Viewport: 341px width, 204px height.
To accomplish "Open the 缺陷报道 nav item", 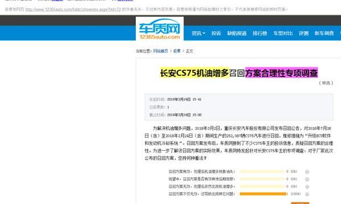I will pyautogui.click(x=237, y=33).
